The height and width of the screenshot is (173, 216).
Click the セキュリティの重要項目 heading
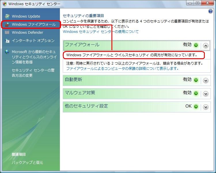coord(83,16)
